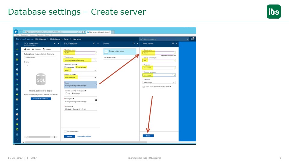Viewport: 289px width, 162px height.
Task: Click the Allow azure services info icon
Action: (170, 87)
